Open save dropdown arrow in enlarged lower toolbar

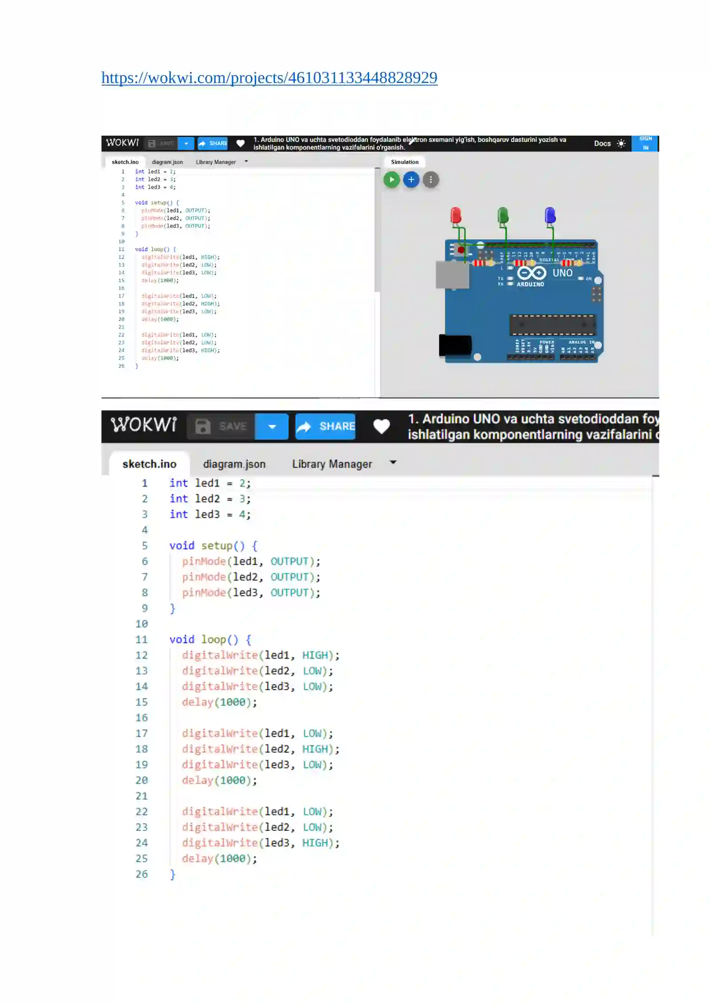pyautogui.click(x=272, y=426)
